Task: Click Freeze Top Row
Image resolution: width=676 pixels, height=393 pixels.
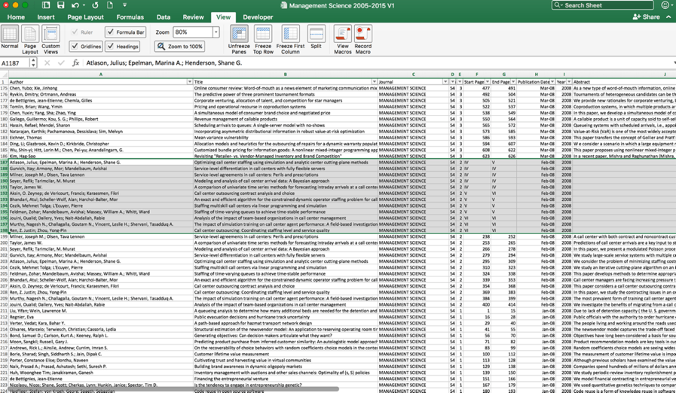Action: click(263, 39)
